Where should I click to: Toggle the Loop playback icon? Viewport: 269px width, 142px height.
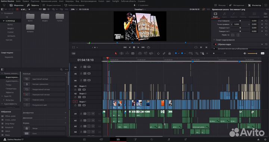point(148,47)
